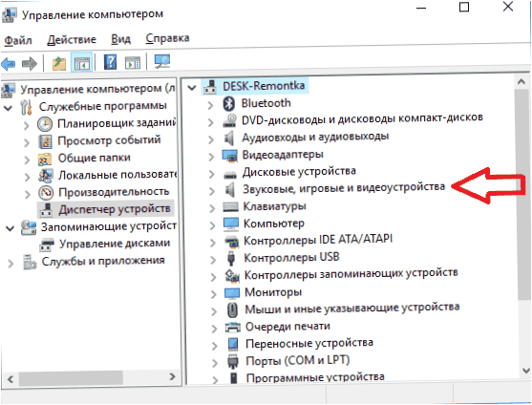Select the Планировщик заданий label
Screen dimensions: 532x405
coord(117,123)
